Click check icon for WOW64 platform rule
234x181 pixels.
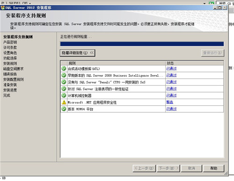tap(64, 109)
